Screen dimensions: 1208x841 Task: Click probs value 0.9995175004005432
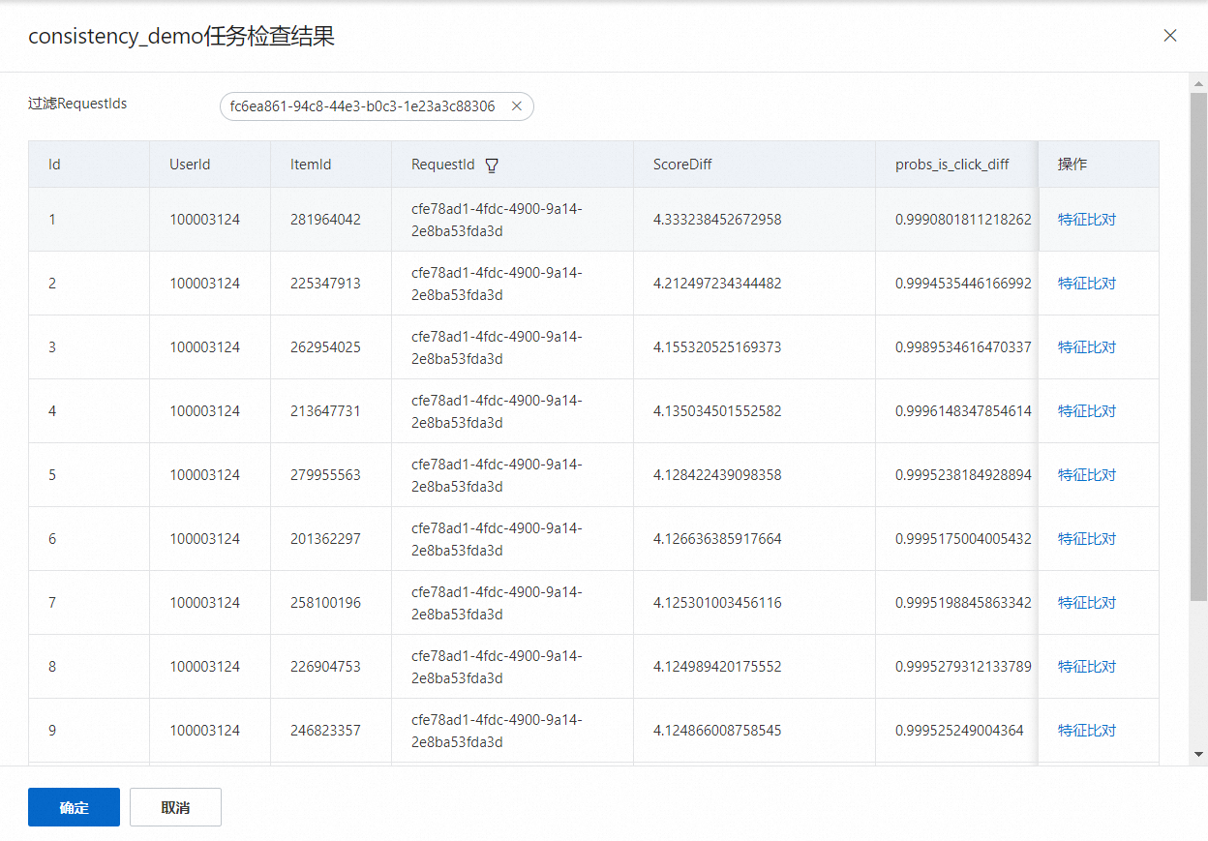click(x=963, y=539)
